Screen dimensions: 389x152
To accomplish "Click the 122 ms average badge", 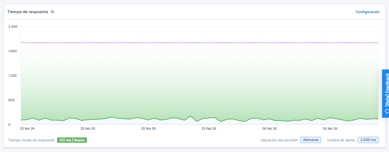I will click(65, 140).
